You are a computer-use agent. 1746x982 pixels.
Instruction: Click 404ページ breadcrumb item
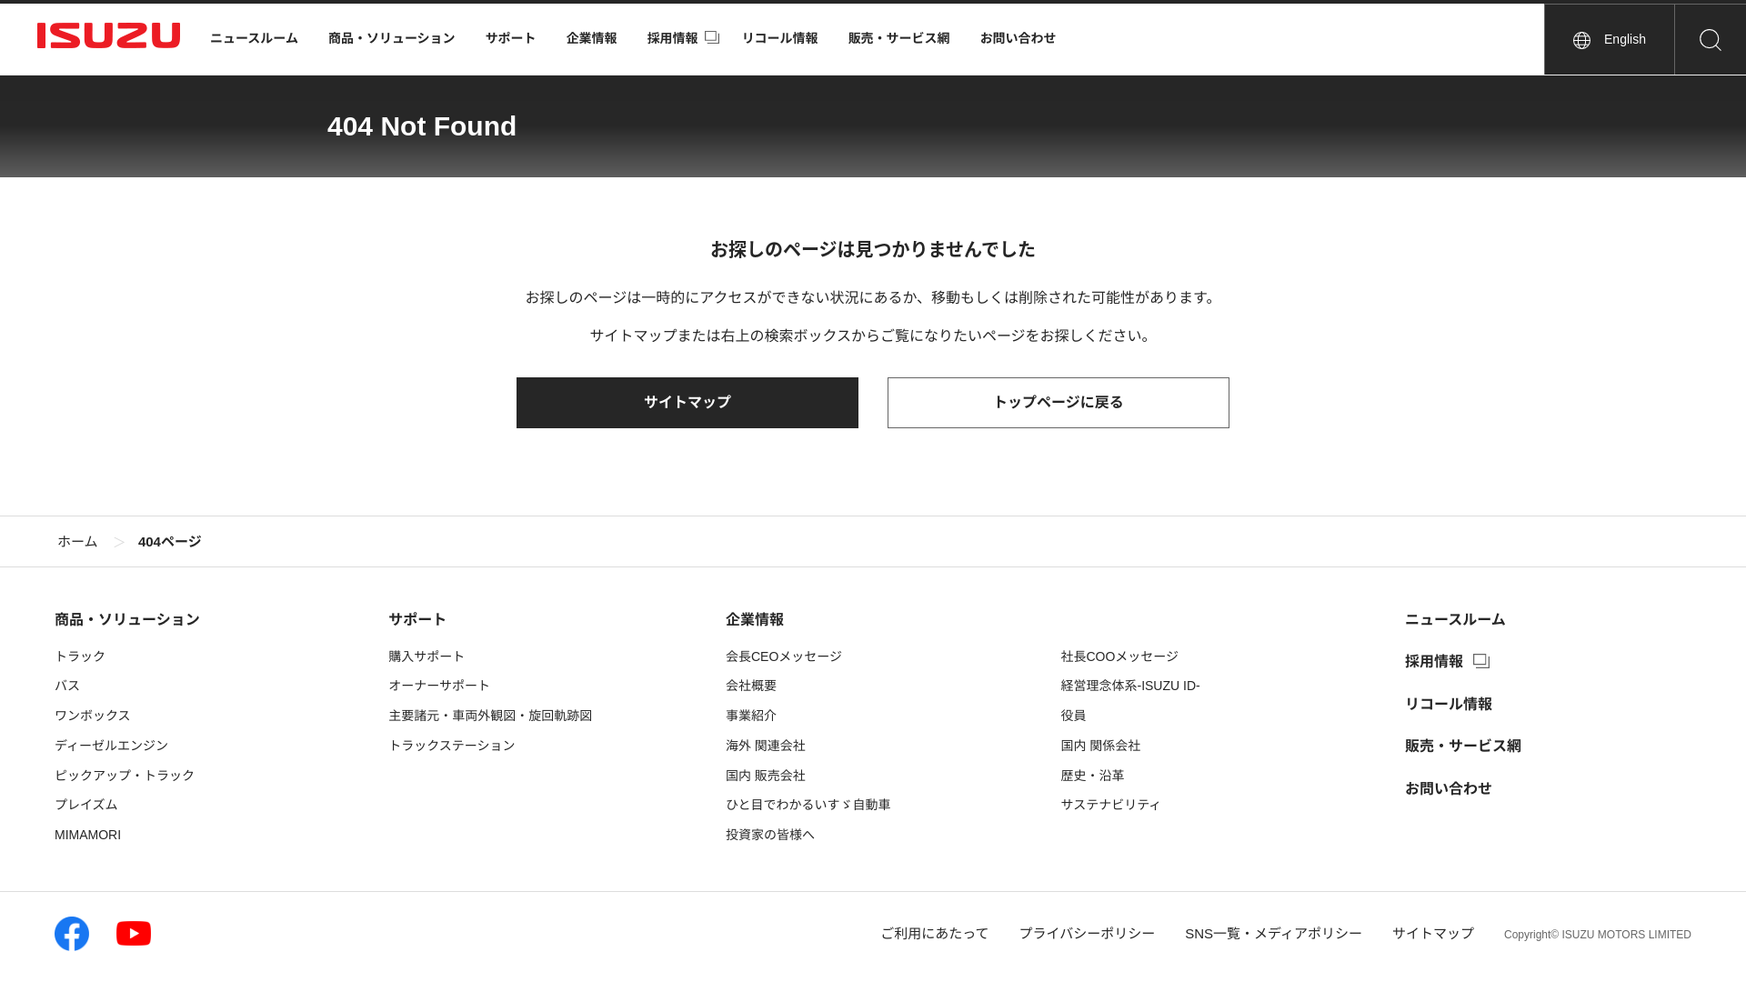click(170, 542)
